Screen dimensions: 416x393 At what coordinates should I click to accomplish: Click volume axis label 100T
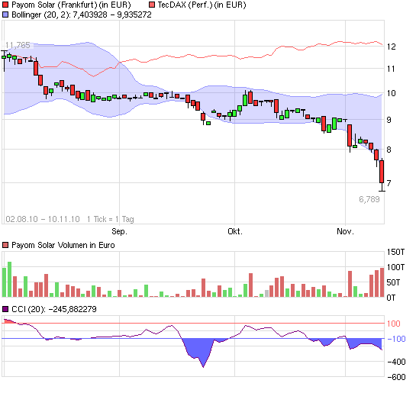tap(396, 267)
